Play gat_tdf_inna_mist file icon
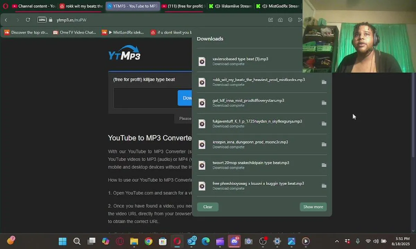This screenshot has height=249, width=416. tap(202, 103)
